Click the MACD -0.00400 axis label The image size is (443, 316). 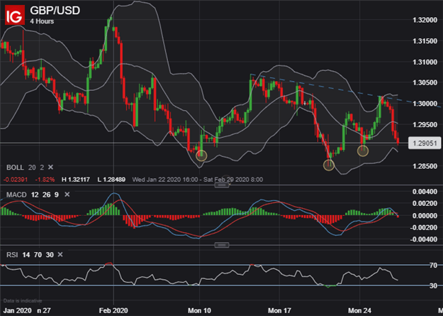tap(424, 239)
